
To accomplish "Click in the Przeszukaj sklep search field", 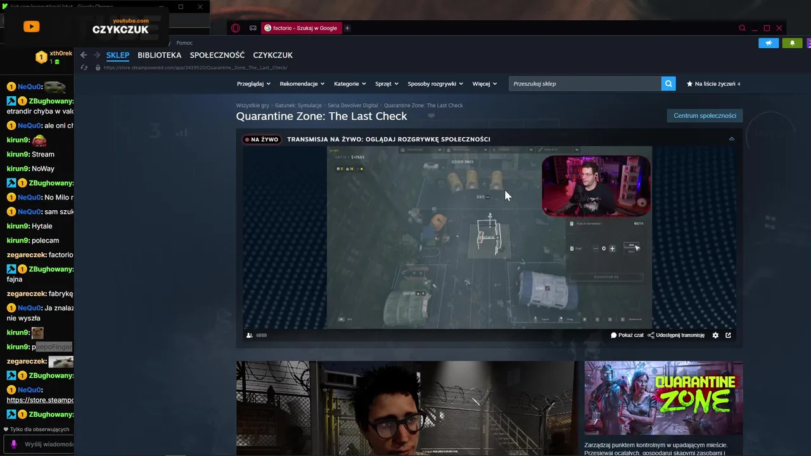I will click(x=584, y=84).
